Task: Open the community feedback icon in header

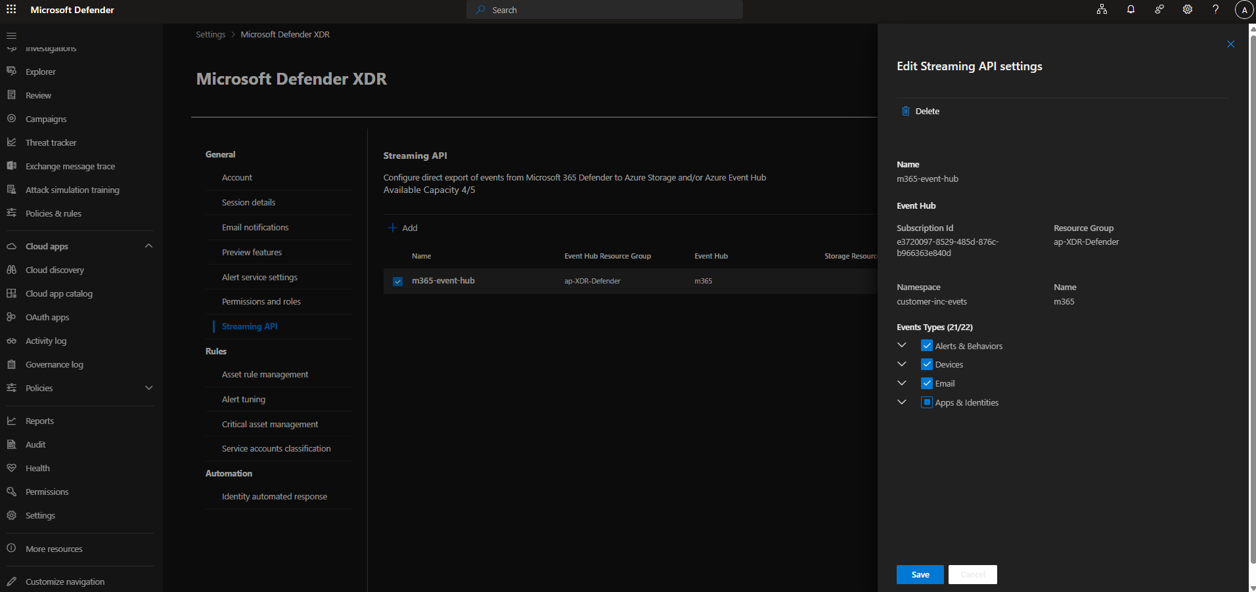Action: click(1159, 9)
